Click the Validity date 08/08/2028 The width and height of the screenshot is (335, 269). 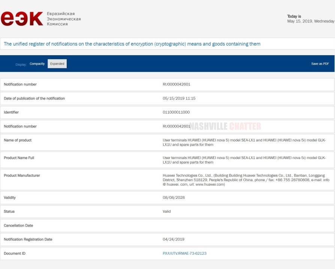tap(173, 197)
